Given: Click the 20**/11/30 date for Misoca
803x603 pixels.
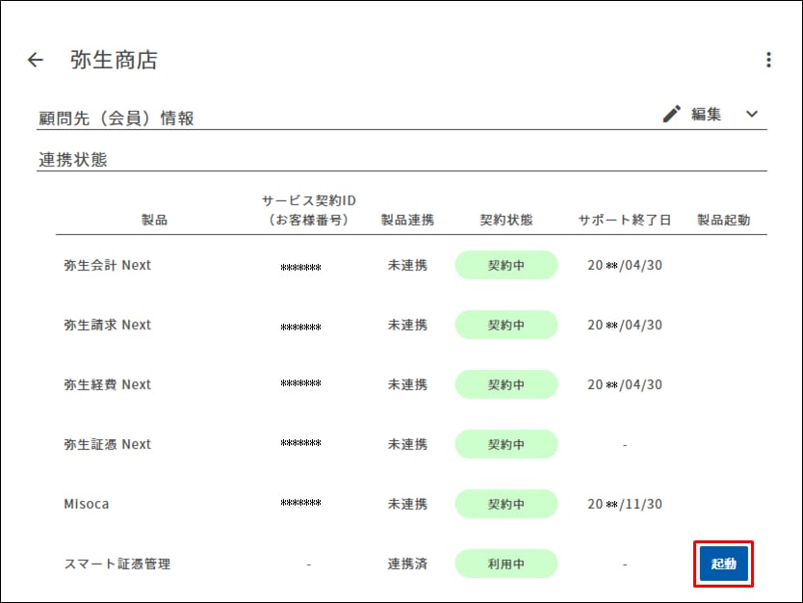Looking at the screenshot, I should (x=625, y=504).
